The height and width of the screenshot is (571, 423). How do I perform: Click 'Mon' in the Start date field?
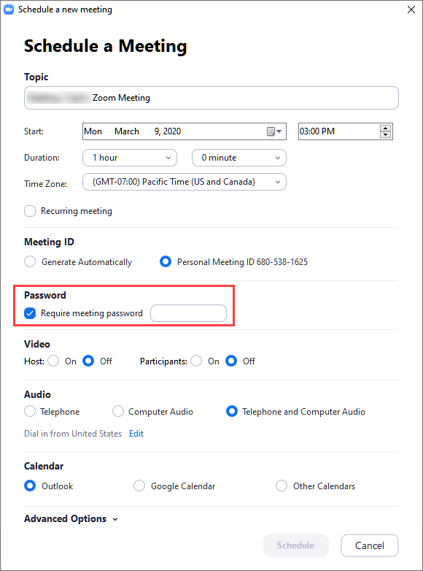pyautogui.click(x=93, y=131)
